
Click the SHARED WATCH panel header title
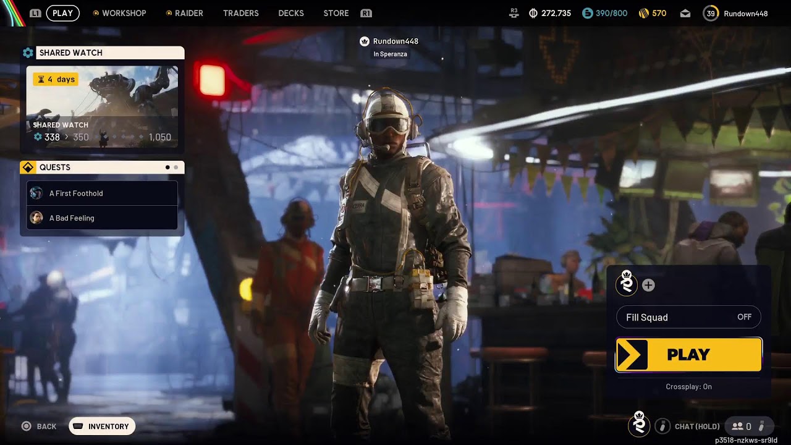click(x=71, y=53)
